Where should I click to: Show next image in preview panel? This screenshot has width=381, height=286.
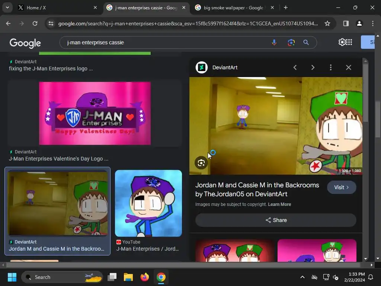[x=313, y=67]
